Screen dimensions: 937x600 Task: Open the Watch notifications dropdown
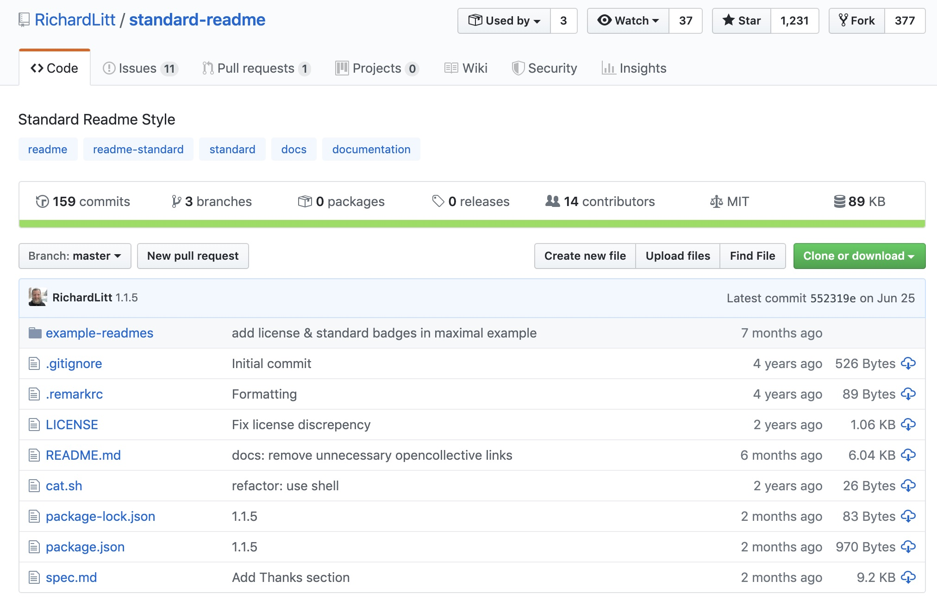[628, 21]
